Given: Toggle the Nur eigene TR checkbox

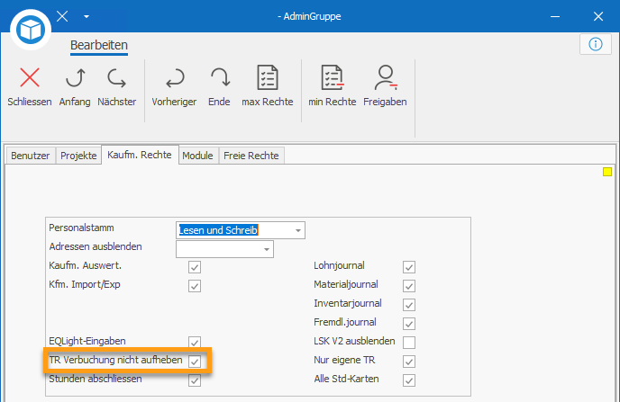Looking at the screenshot, I should click(x=409, y=362).
